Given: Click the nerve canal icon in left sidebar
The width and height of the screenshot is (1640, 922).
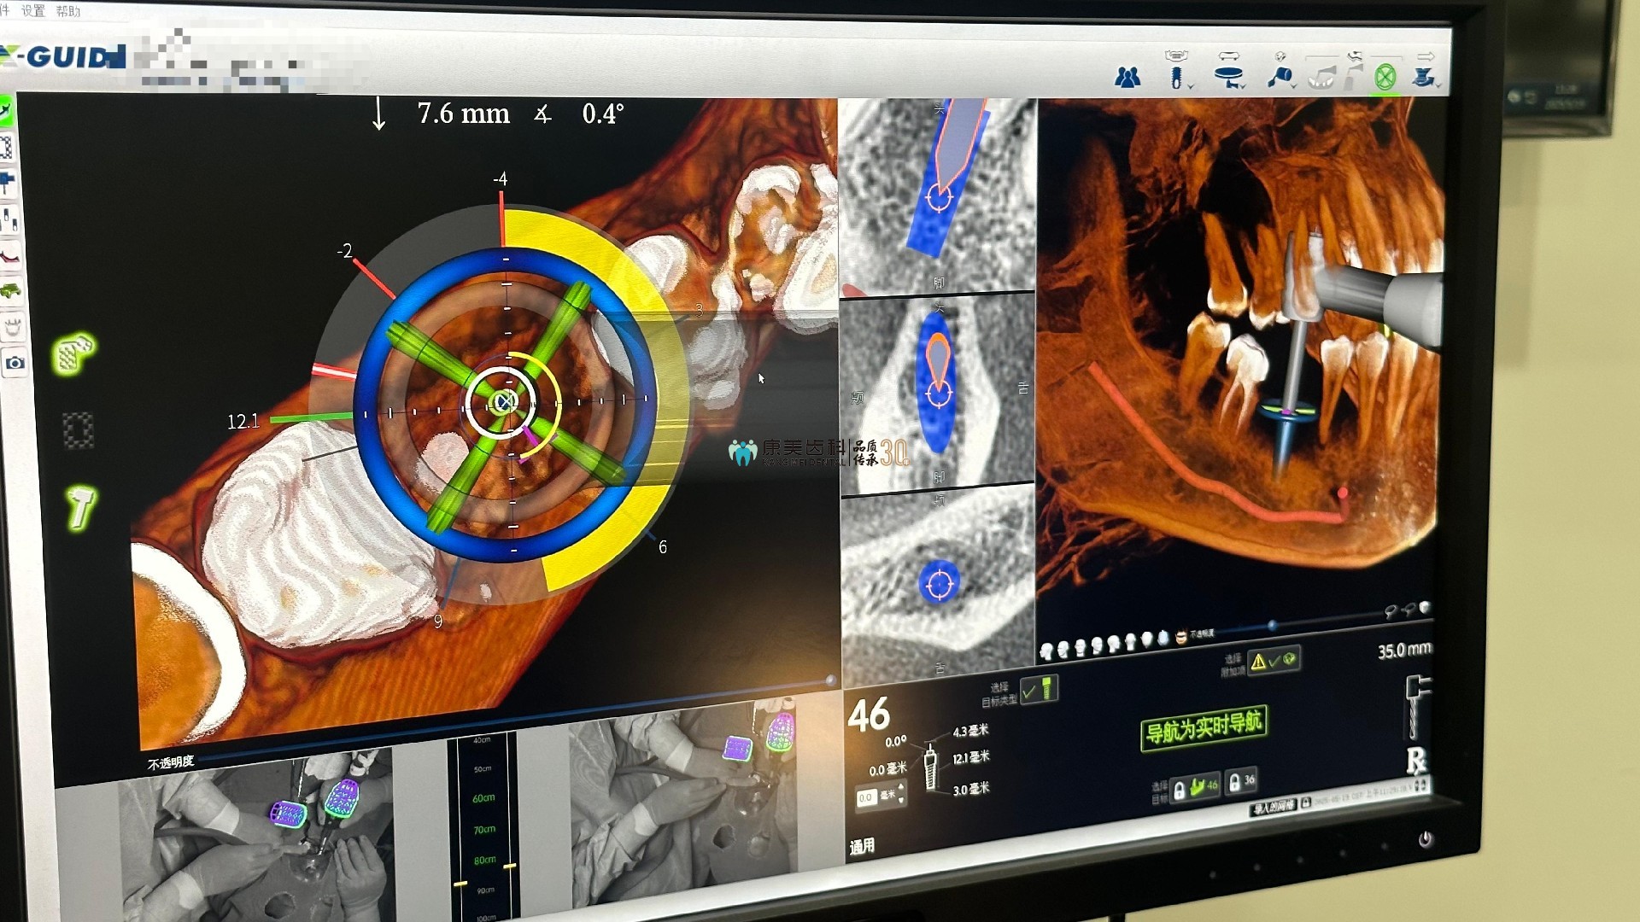Looking at the screenshot, I should [x=10, y=255].
